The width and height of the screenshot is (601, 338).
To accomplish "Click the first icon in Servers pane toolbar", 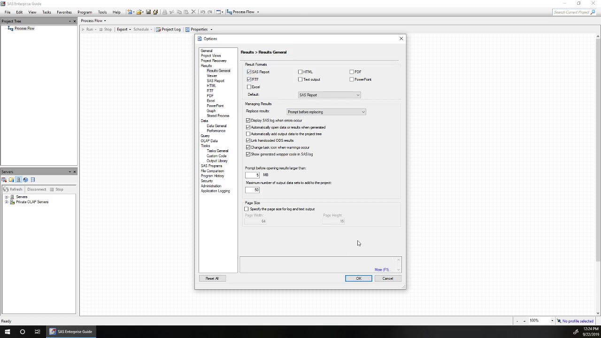I will coord(4,180).
